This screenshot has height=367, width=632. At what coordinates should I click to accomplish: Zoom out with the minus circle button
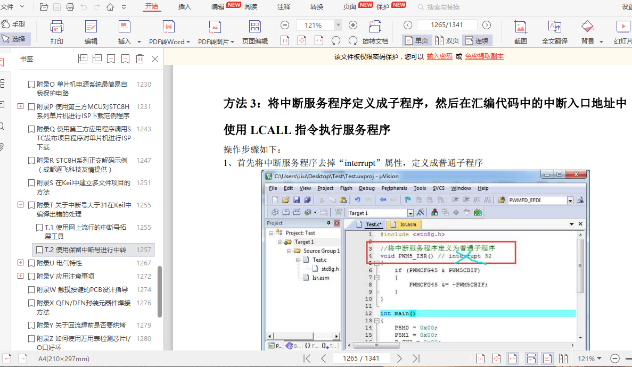pyautogui.click(x=285, y=25)
